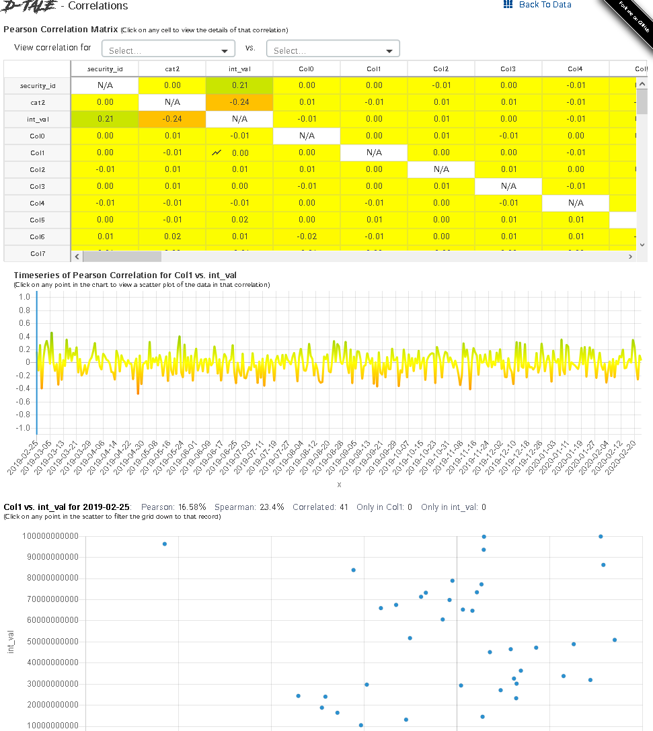Click the Spearman: 23.4% statistic

point(249,507)
